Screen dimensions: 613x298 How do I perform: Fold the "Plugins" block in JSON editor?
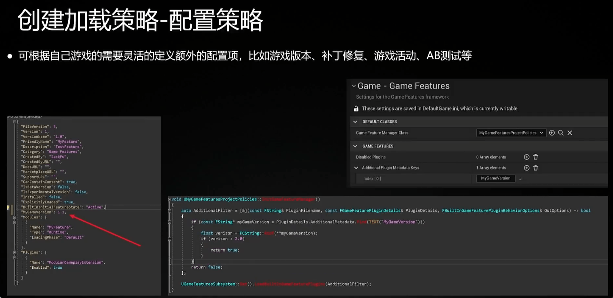(x=15, y=252)
